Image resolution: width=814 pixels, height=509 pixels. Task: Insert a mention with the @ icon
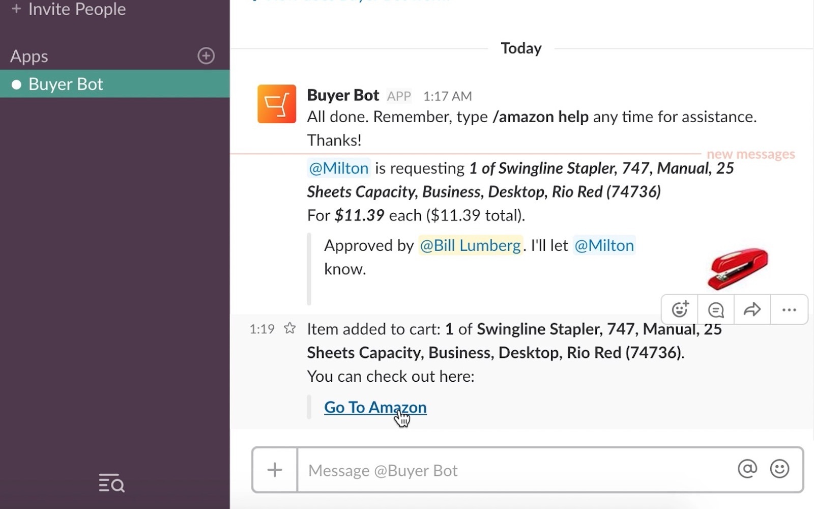tap(747, 469)
